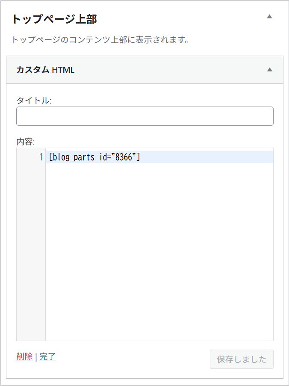
Task: Select line number 1 in the editor gutter
Action: 41,157
